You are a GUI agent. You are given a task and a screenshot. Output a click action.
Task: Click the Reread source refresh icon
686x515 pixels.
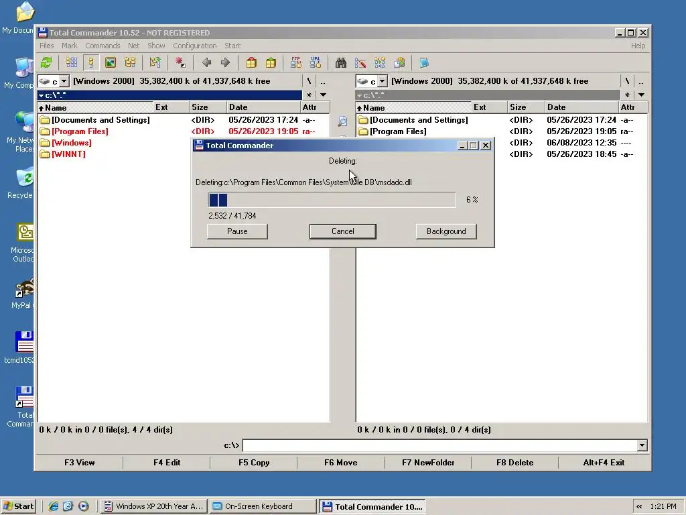point(46,62)
